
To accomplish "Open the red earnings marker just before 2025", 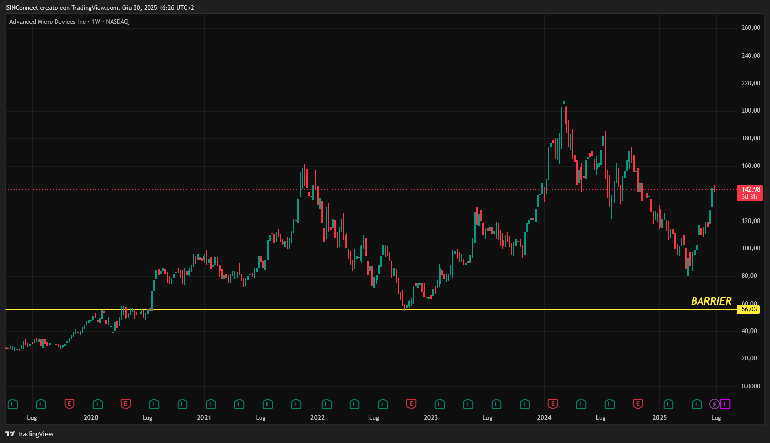I will pyautogui.click(x=638, y=404).
